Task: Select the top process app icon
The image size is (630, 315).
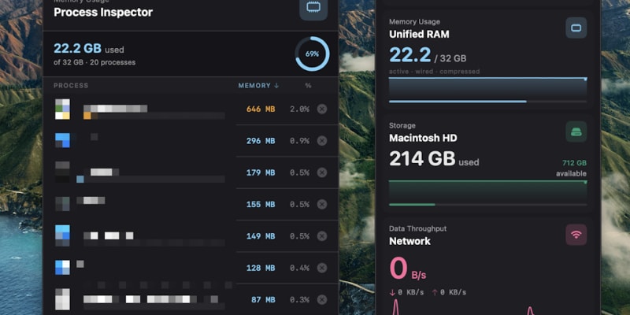Action: (x=62, y=109)
